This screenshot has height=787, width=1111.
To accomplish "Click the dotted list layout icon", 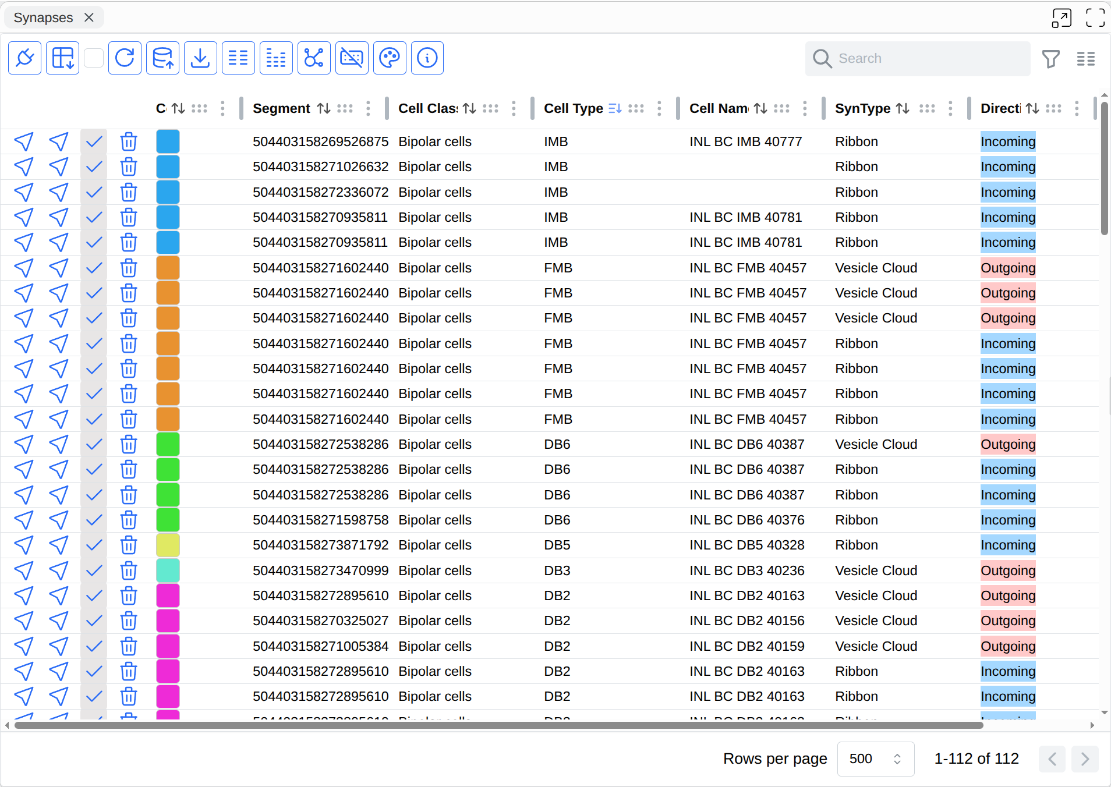I will click(x=276, y=58).
